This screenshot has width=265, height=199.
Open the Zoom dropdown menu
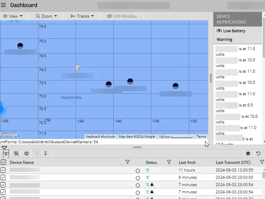click(46, 16)
